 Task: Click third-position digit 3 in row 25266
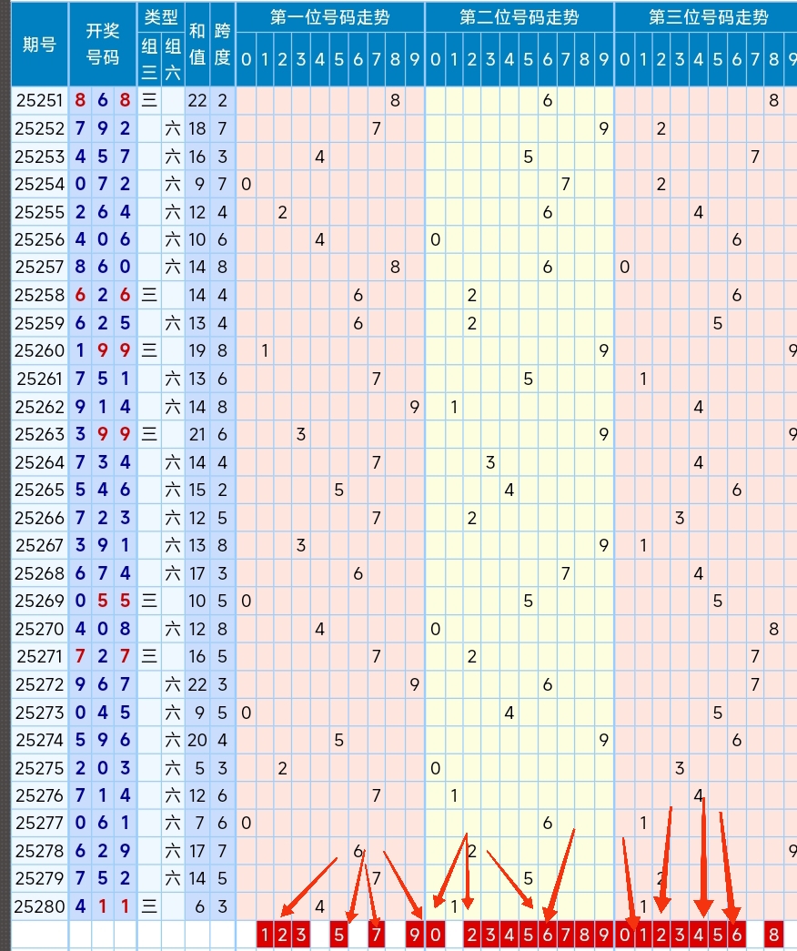click(680, 517)
